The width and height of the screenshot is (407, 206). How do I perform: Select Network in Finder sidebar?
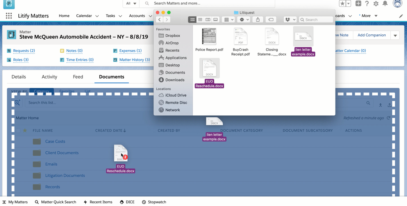[x=173, y=110]
